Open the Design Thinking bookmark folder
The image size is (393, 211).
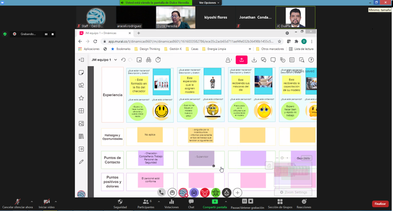point(147,49)
